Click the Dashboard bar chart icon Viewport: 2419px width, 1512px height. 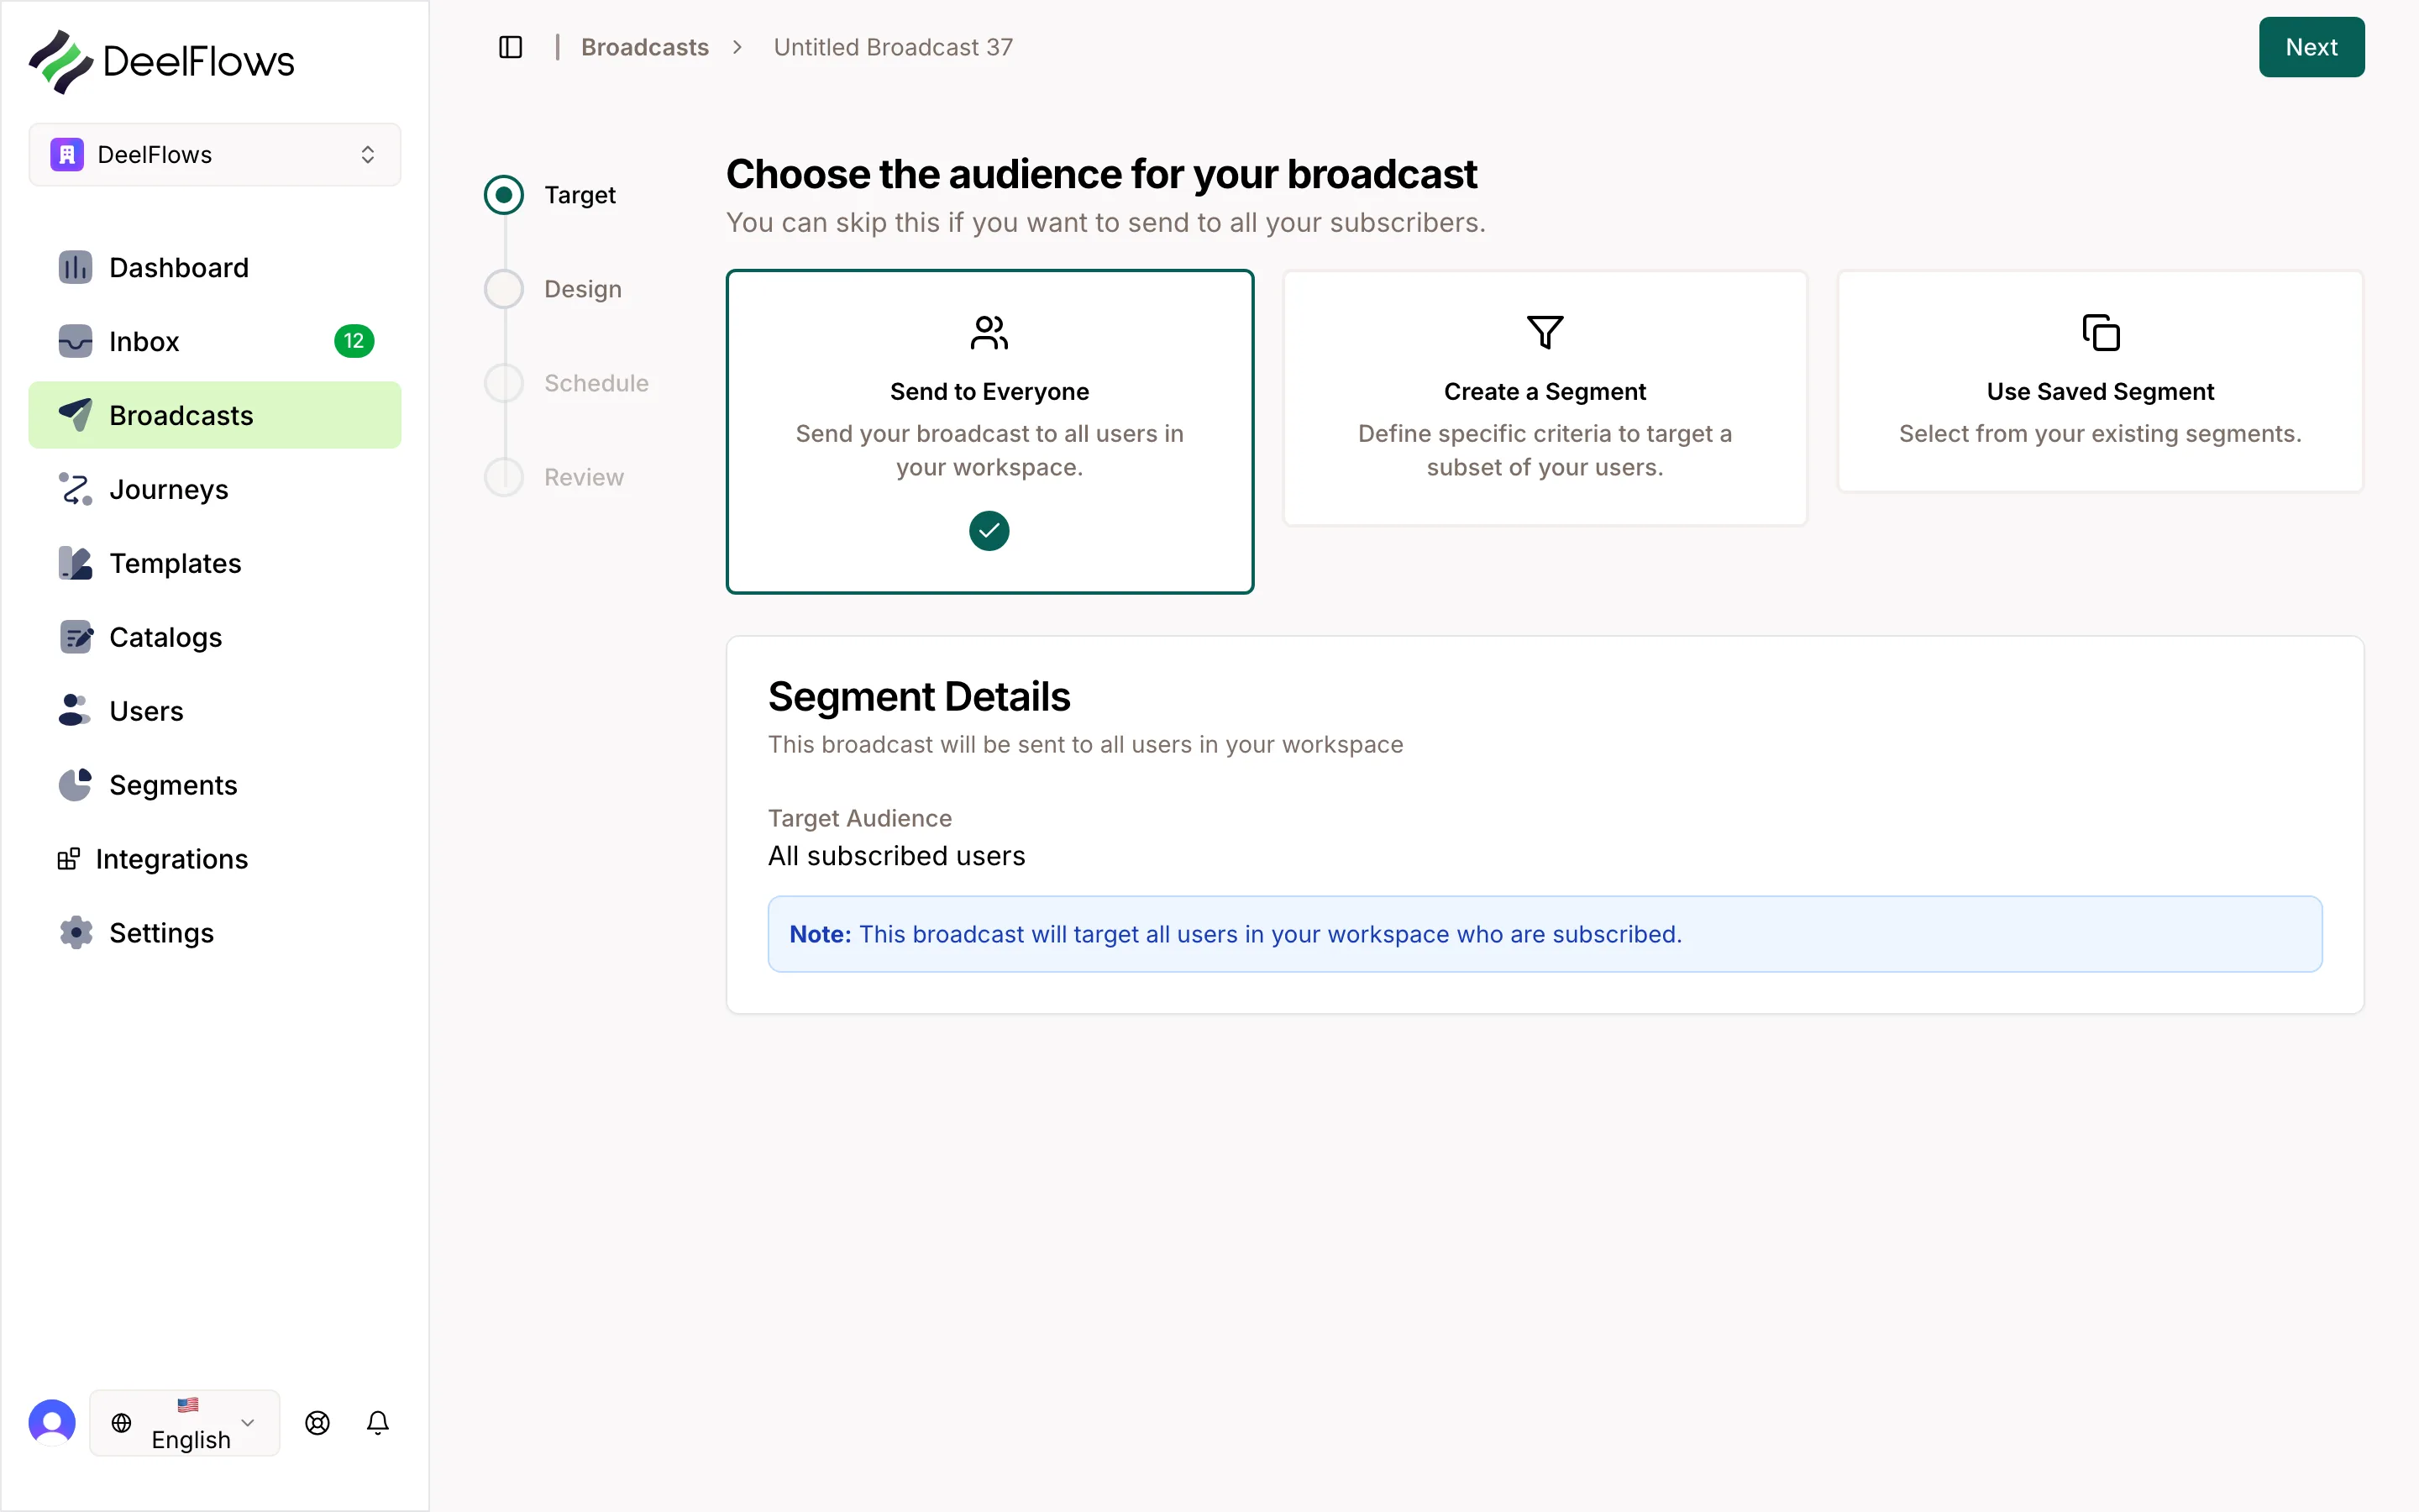(75, 268)
